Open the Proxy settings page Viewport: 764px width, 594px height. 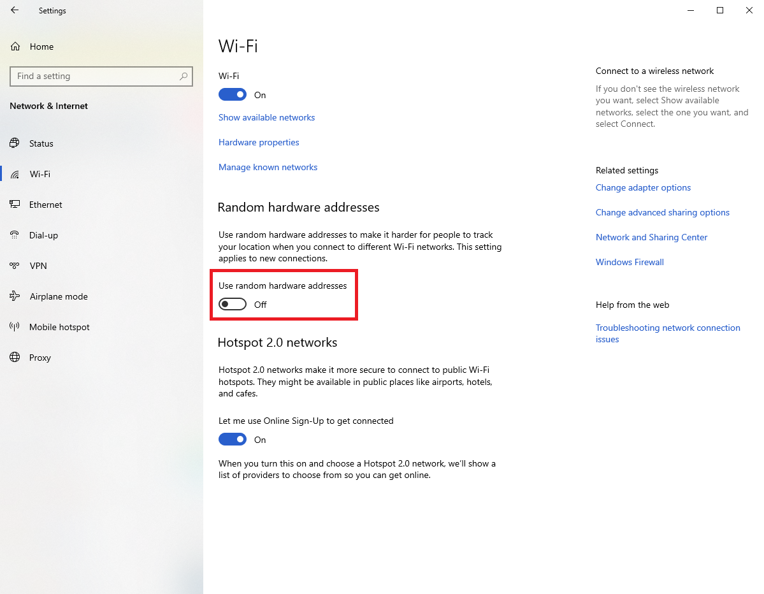40,358
